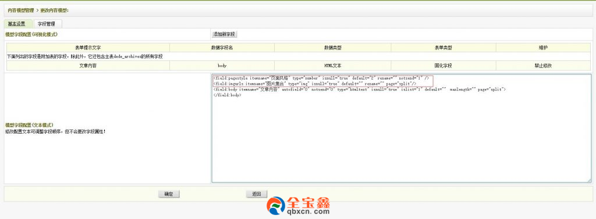The height and width of the screenshot is (219, 596).
Task: Click the 禁止修改 maintenance cell
Action: point(543,66)
